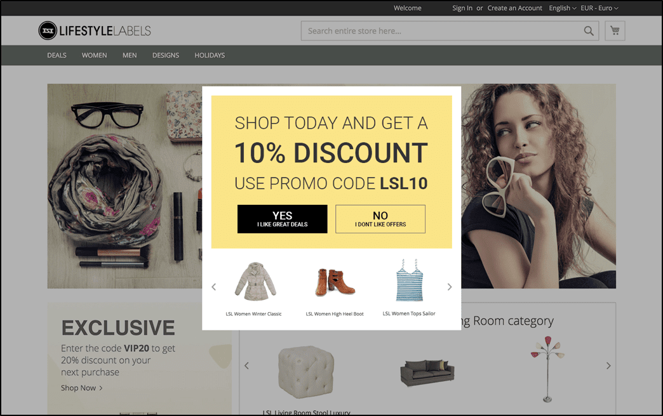This screenshot has width=663, height=416.
Task: Click YES I like great deals button
Action: coord(283,219)
